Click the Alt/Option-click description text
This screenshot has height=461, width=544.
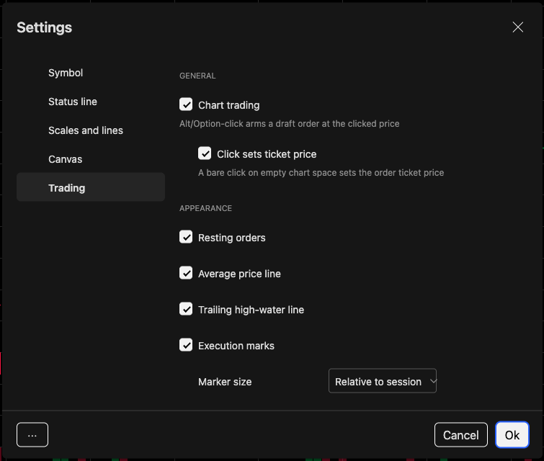point(290,124)
